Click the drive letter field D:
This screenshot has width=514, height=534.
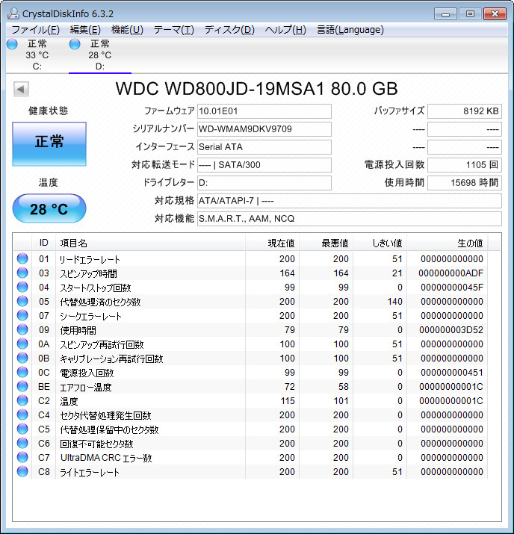[x=264, y=183]
